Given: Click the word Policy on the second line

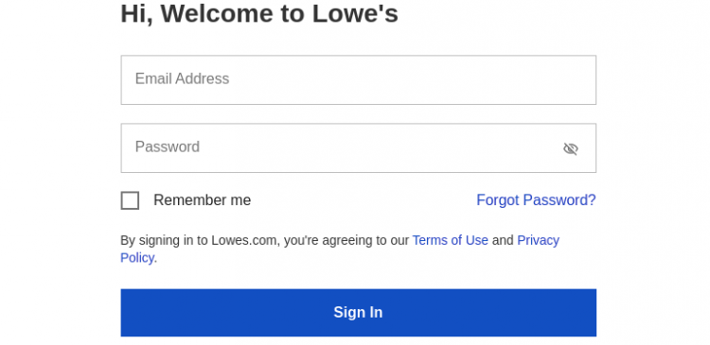Looking at the screenshot, I should pyautogui.click(x=137, y=258).
